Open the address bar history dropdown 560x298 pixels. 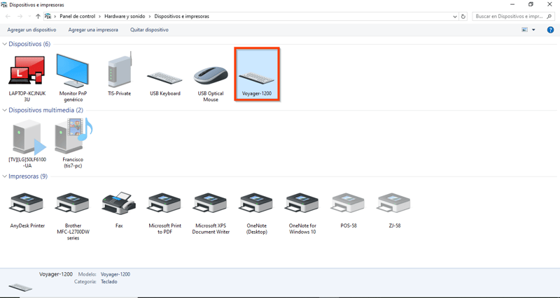(x=454, y=16)
